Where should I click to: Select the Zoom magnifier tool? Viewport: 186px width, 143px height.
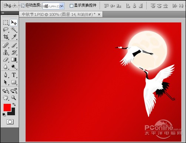(x=14, y=98)
